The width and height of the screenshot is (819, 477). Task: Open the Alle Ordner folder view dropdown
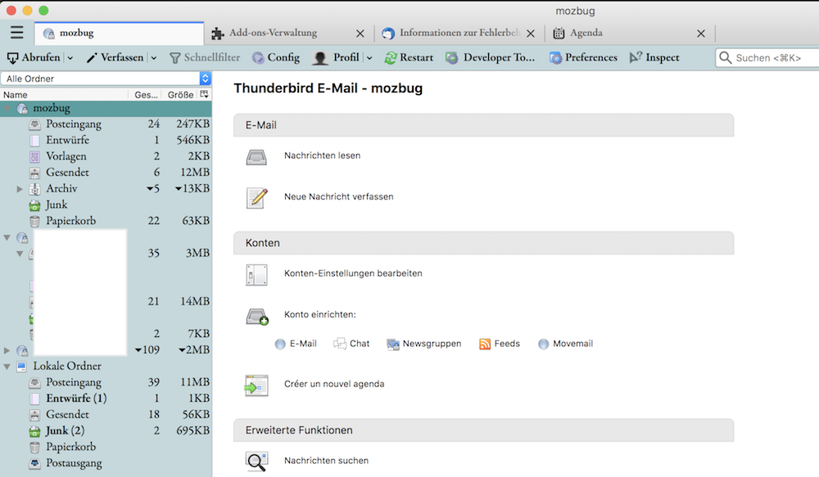click(106, 79)
